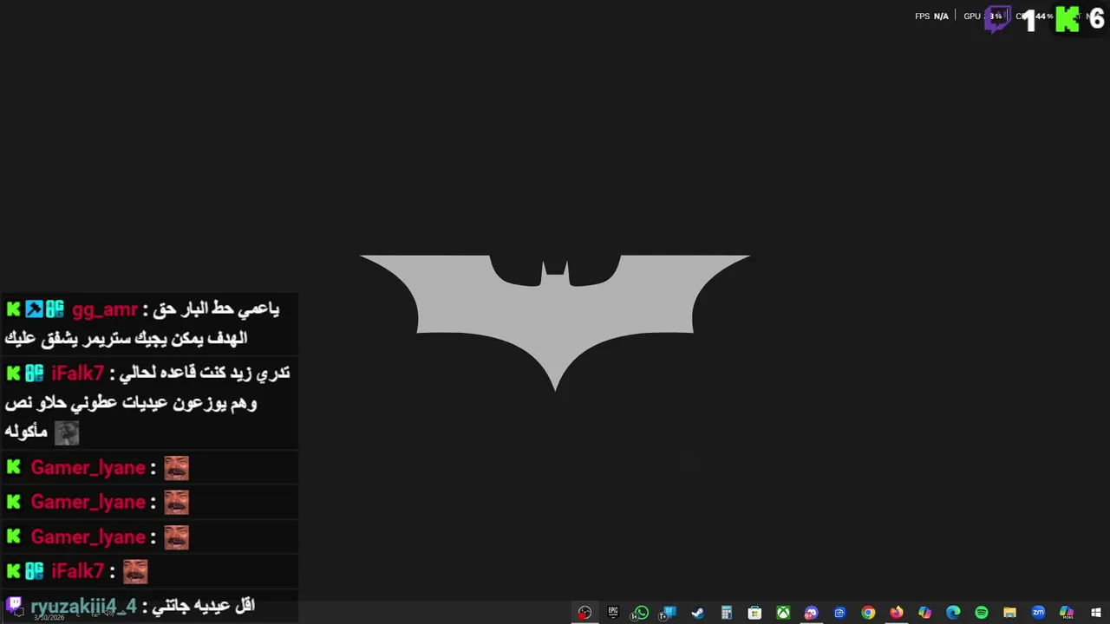Click the gray emote next to مأكوله
The height and width of the screenshot is (624, 1110).
pyautogui.click(x=67, y=432)
